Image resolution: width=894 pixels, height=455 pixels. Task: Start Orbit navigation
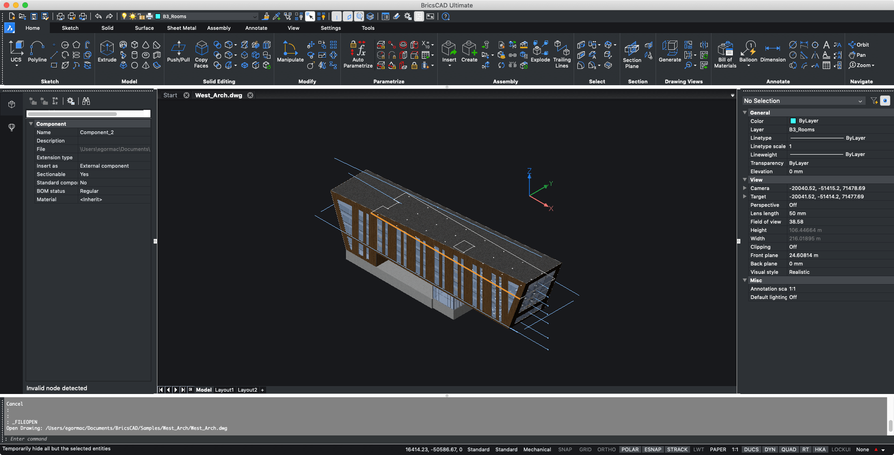pyautogui.click(x=859, y=45)
